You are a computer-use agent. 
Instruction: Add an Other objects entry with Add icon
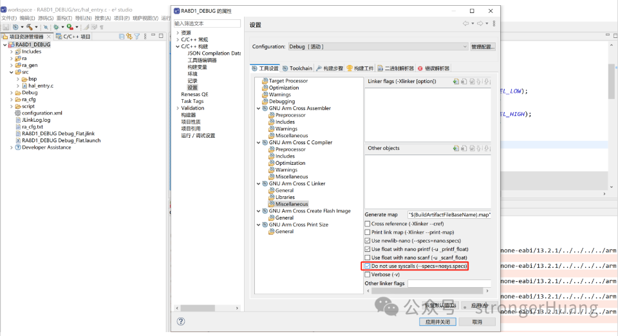(456, 149)
